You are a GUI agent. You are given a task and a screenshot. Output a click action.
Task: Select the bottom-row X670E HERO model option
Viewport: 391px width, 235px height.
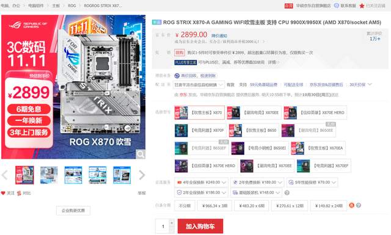point(206,166)
